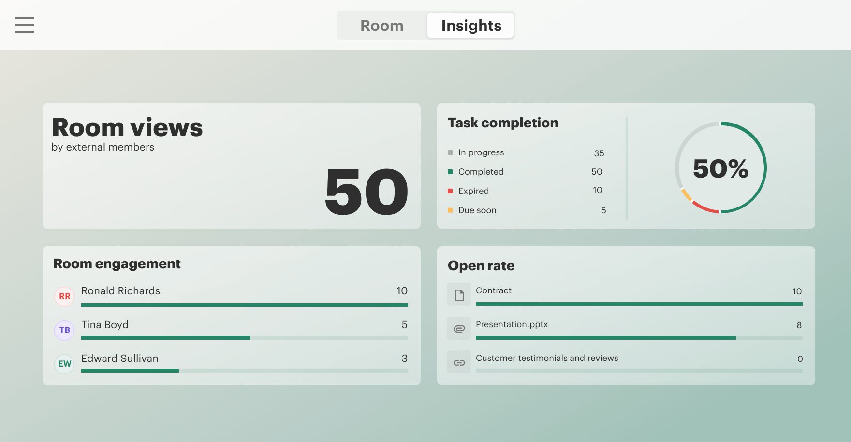This screenshot has width=851, height=442.
Task: Click the Room views heading
Action: click(x=127, y=127)
